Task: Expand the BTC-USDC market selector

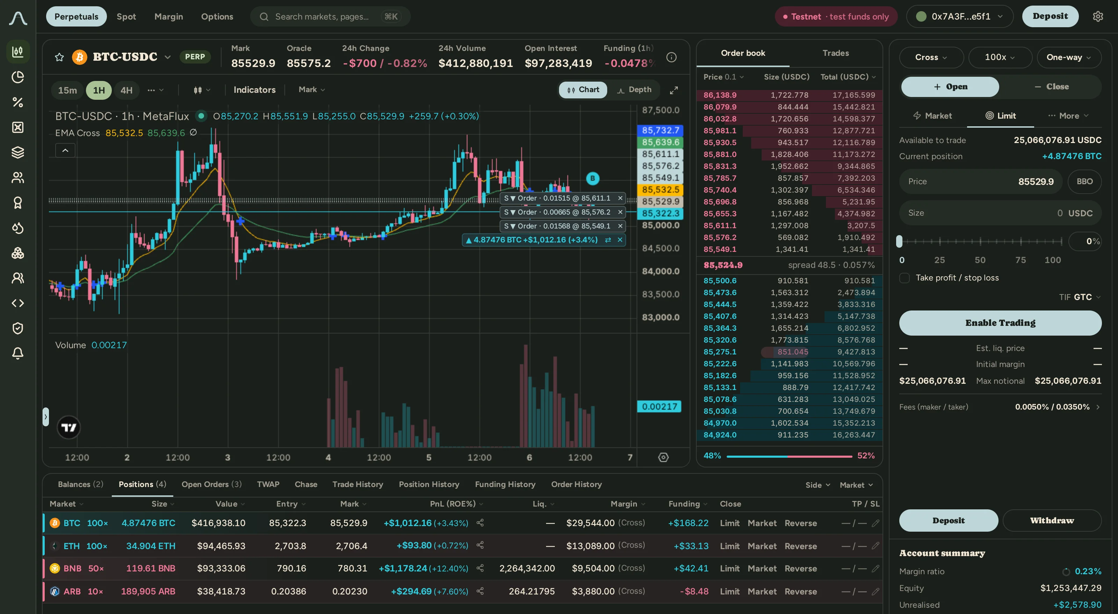Action: tap(168, 57)
